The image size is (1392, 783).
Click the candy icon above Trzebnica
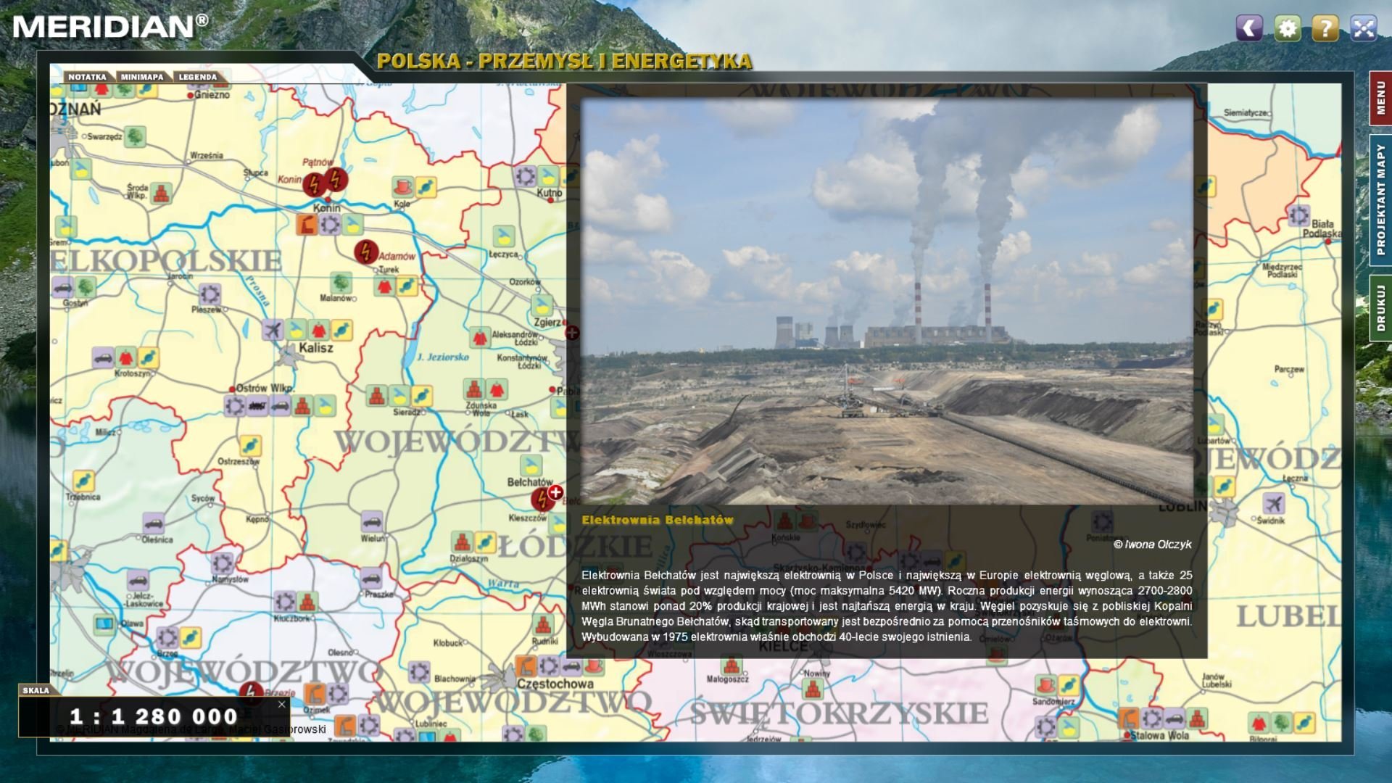(x=83, y=481)
